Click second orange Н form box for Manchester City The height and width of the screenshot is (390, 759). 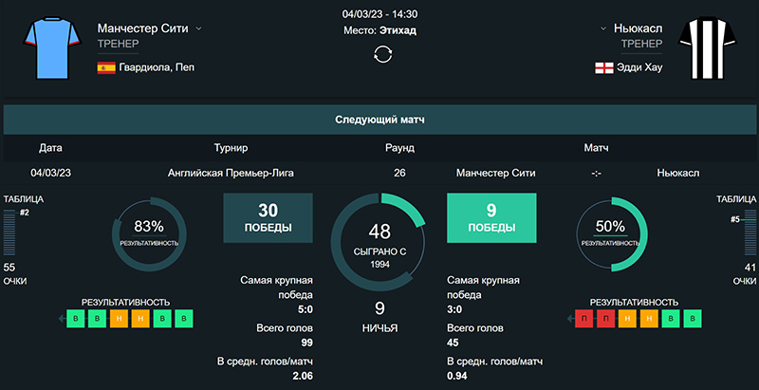(x=140, y=319)
